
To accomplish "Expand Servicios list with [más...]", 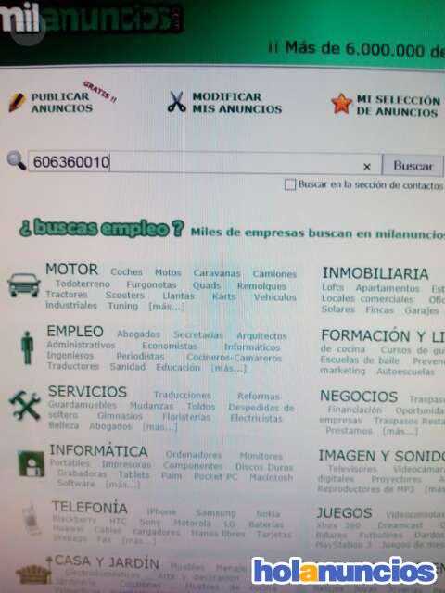I will point(159,427).
